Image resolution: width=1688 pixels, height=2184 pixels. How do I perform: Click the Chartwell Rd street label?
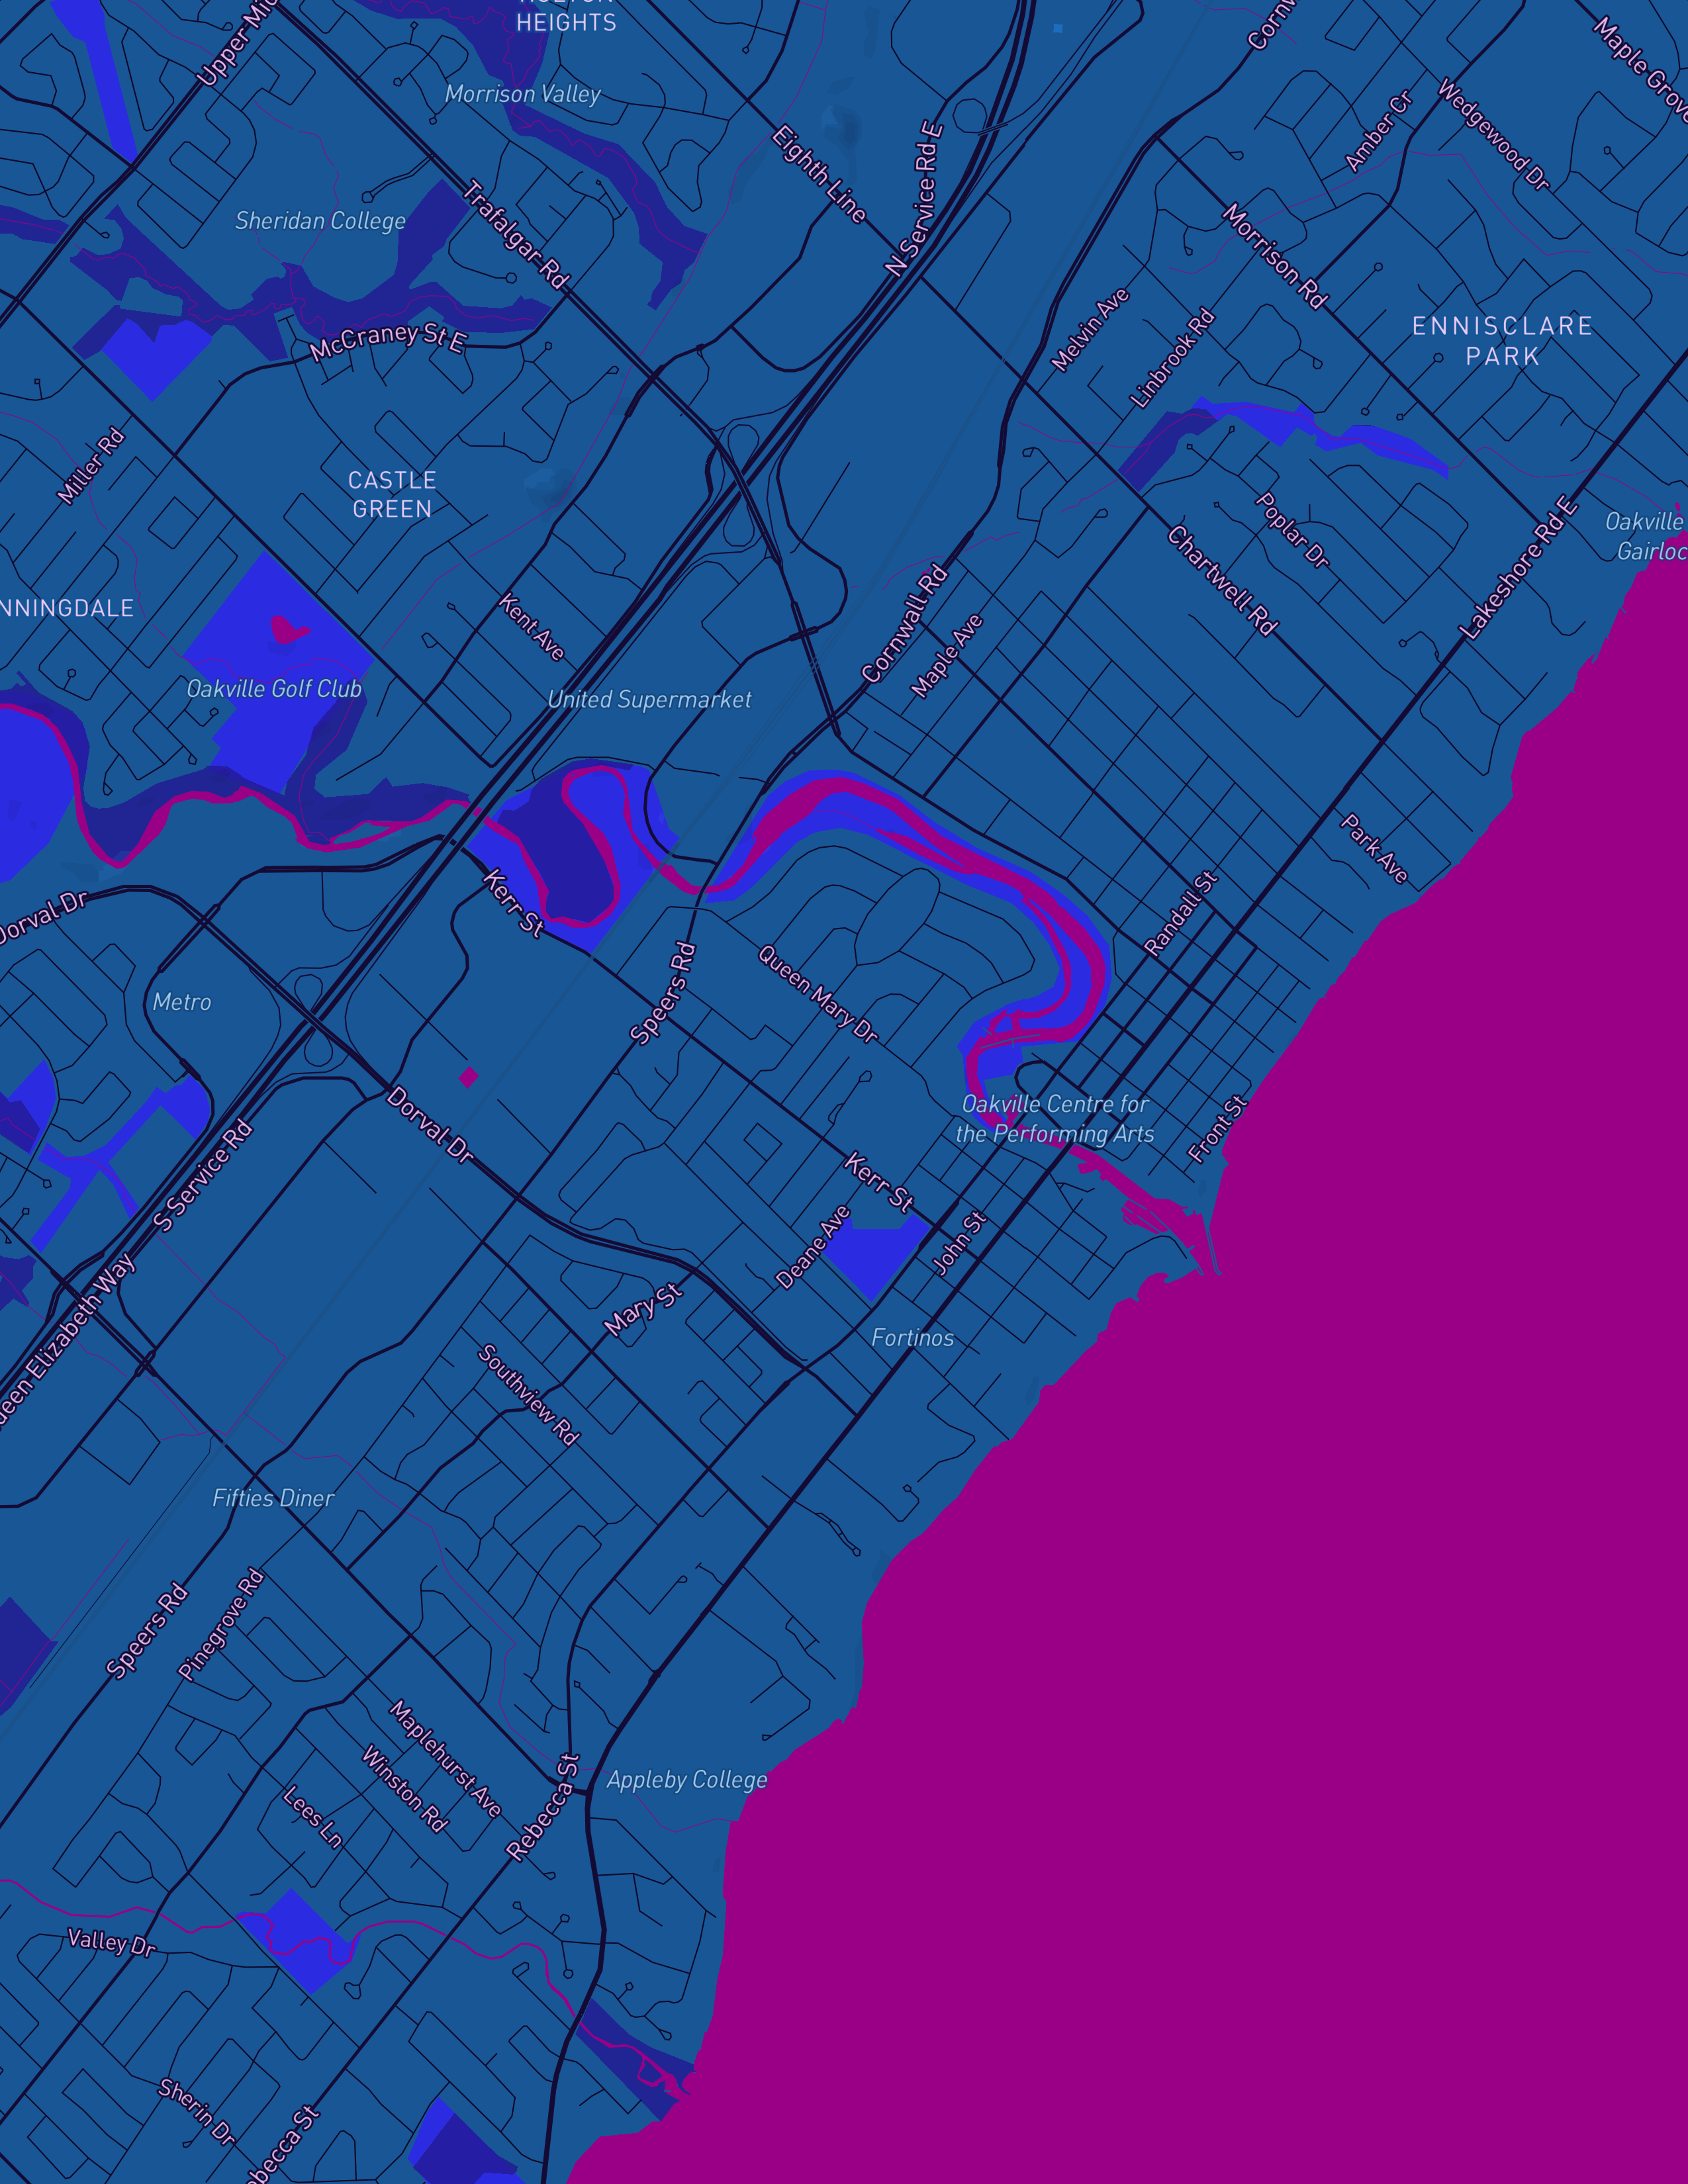pyautogui.click(x=1222, y=581)
